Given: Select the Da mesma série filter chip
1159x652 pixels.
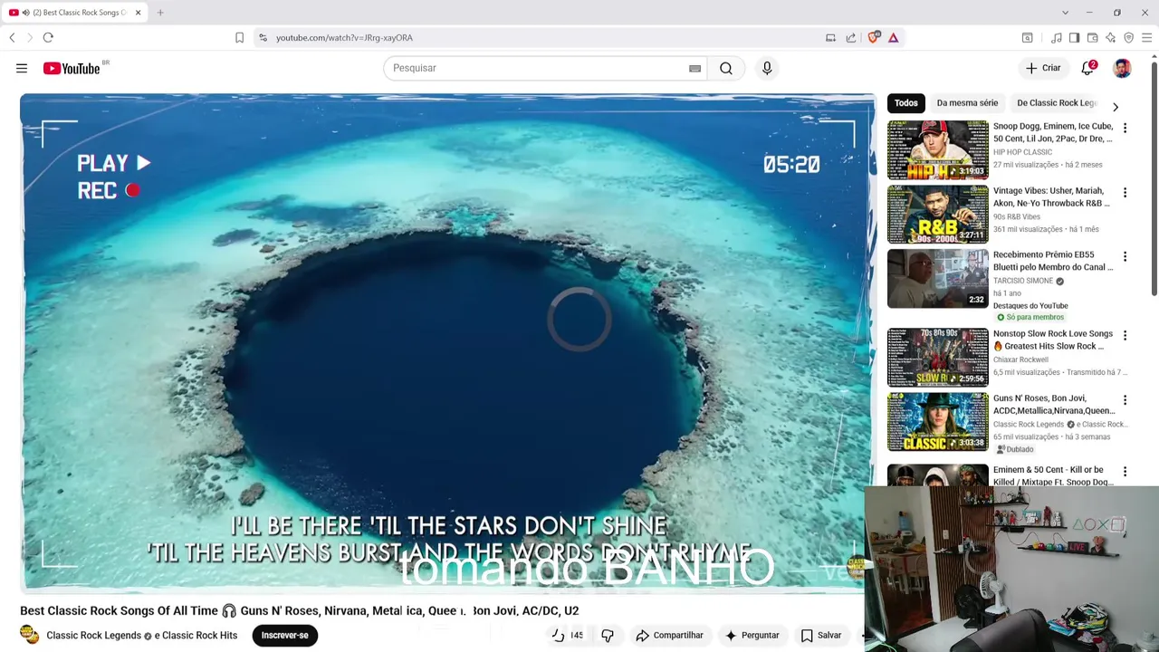Looking at the screenshot, I should coord(967,103).
